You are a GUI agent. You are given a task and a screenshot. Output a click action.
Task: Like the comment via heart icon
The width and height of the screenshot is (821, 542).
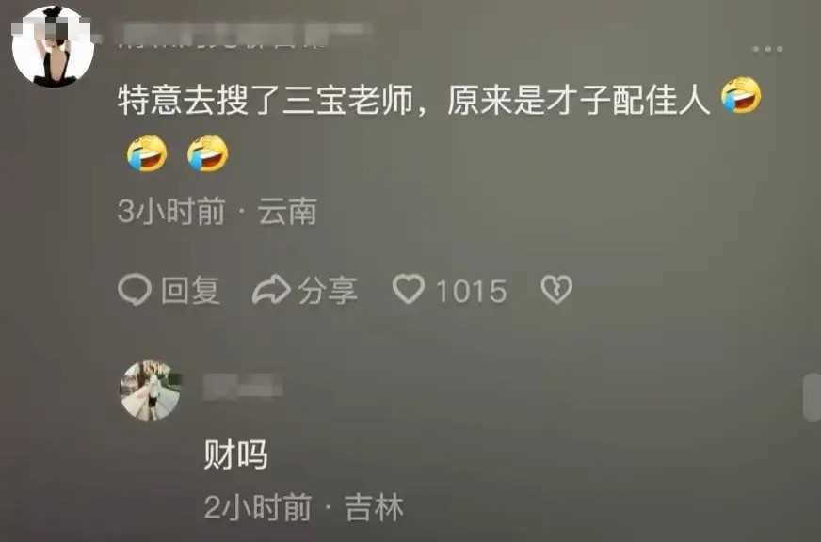pyautogui.click(x=409, y=289)
